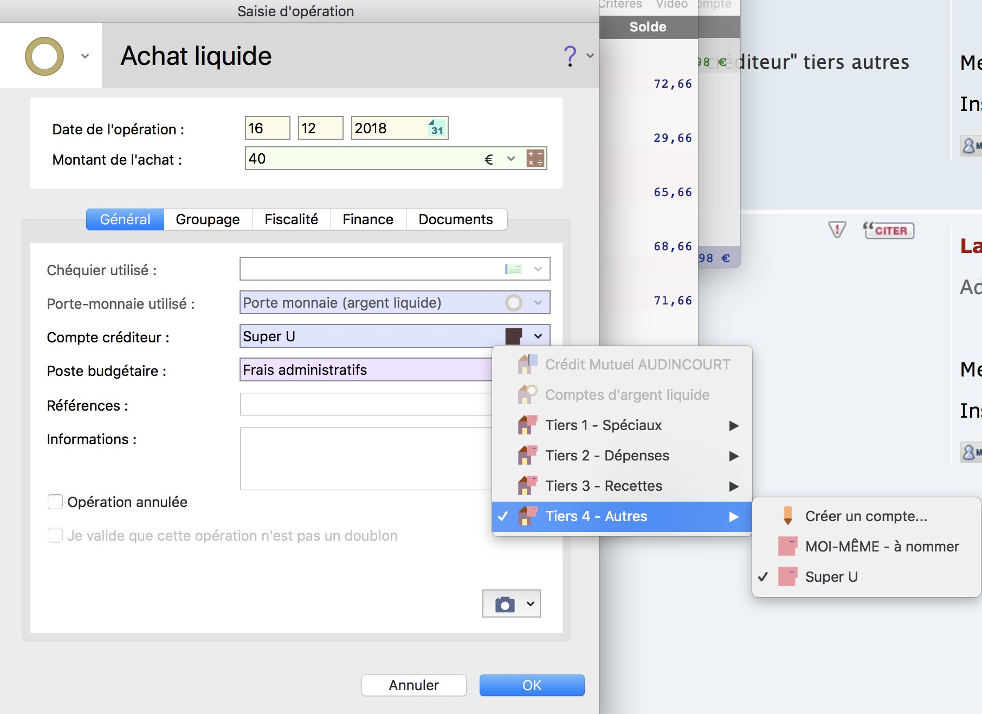Open the Chéquier utilisé dropdown

[x=538, y=269]
